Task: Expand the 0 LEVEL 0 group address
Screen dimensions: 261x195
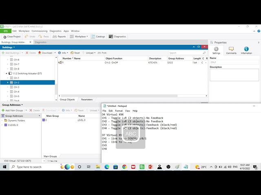Action: 2,125
